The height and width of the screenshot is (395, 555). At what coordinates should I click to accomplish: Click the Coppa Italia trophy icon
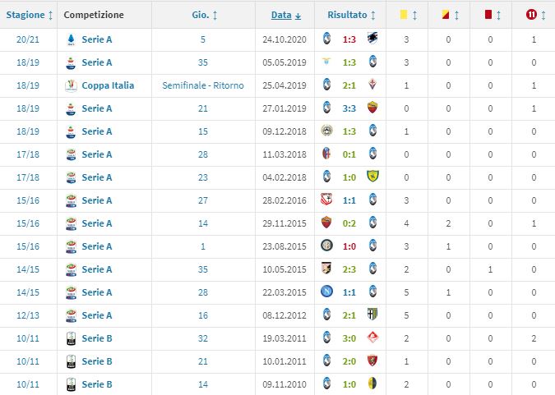[72, 85]
